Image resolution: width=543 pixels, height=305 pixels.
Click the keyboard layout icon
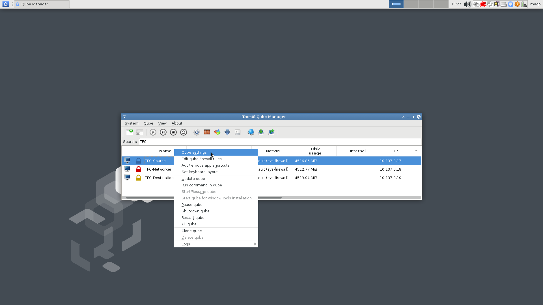coord(238,132)
